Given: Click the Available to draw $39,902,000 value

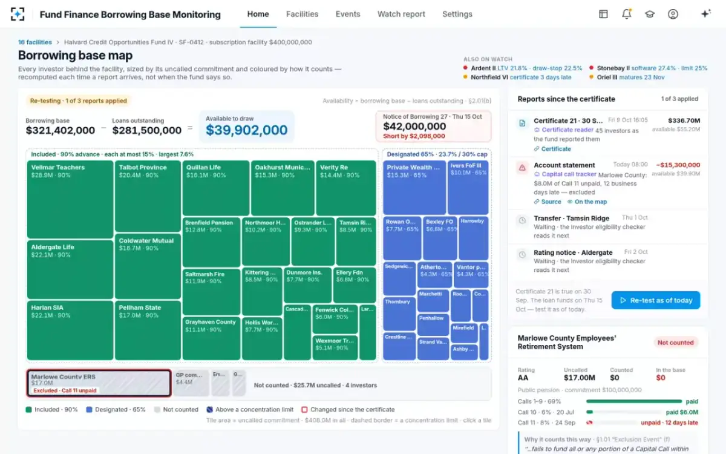Looking at the screenshot, I should click(x=246, y=130).
